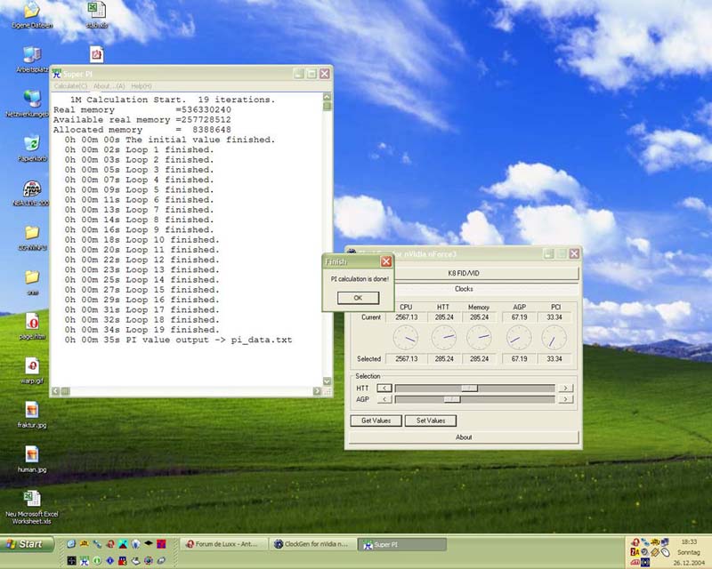Click the Selected Memory value 285.24
Viewport: 712px width, 569px height.
pyautogui.click(x=480, y=359)
